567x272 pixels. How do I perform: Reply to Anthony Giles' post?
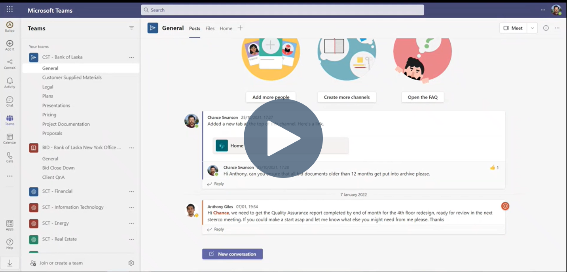216,229
